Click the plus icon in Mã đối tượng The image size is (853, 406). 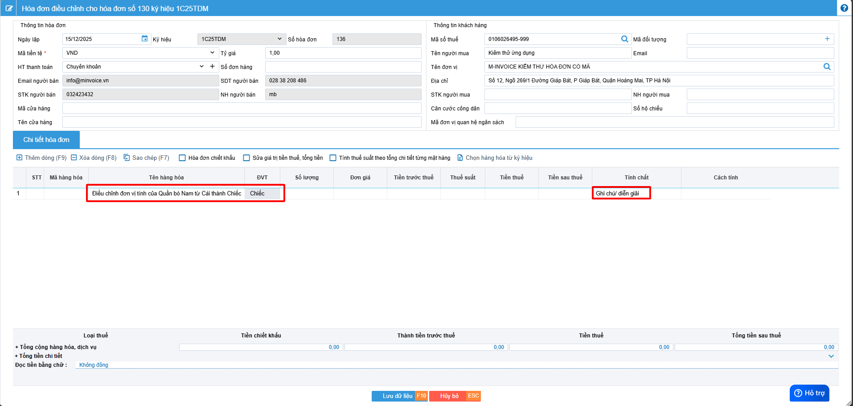click(x=827, y=39)
